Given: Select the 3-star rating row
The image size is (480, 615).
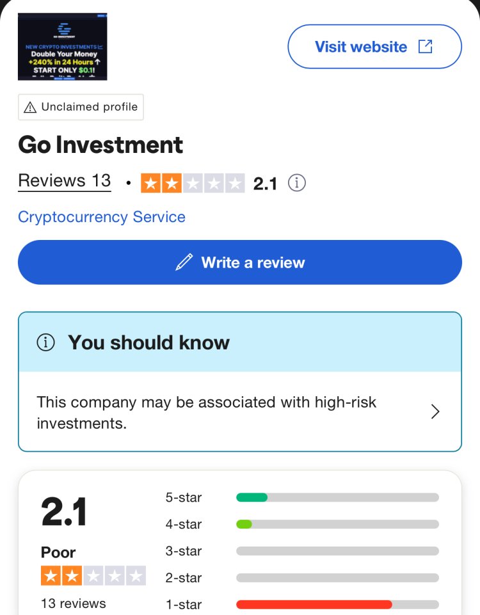Looking at the screenshot, I should click(302, 550).
